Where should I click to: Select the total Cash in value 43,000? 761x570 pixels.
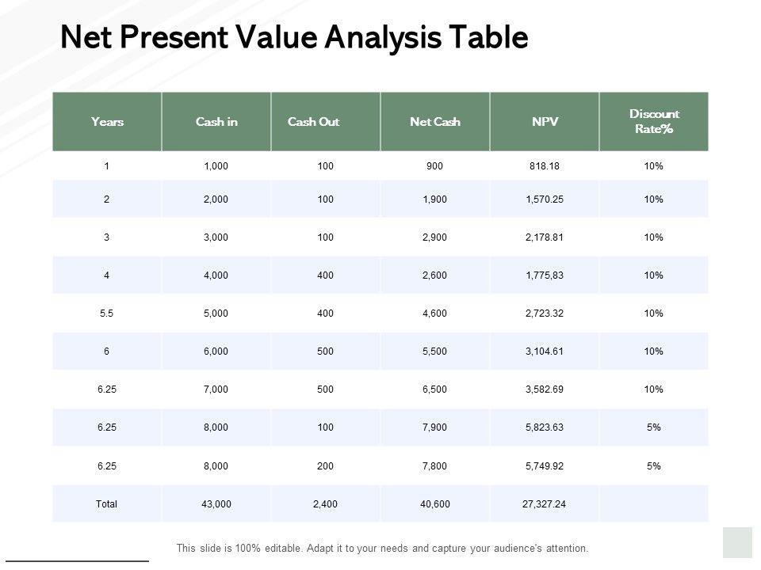[216, 503]
